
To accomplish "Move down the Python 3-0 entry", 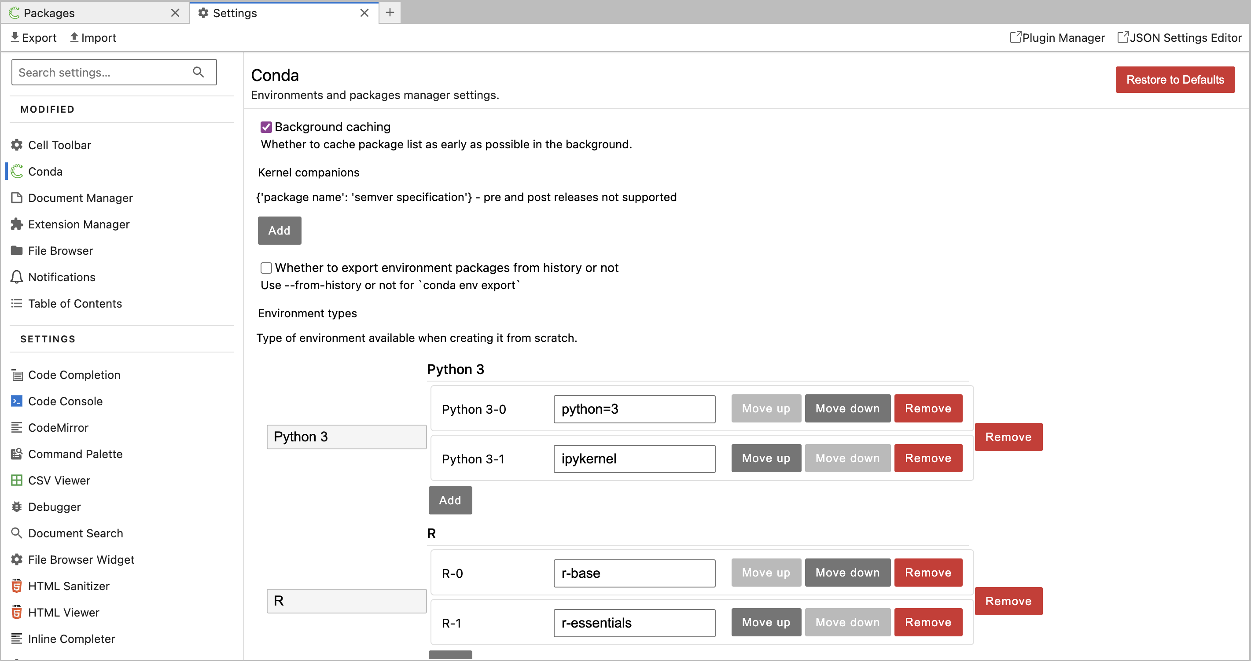I will 847,408.
